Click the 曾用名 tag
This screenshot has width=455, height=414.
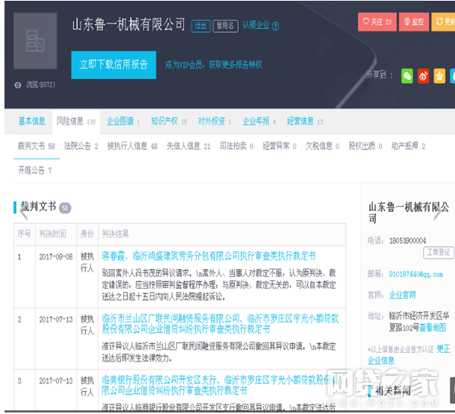225,26
